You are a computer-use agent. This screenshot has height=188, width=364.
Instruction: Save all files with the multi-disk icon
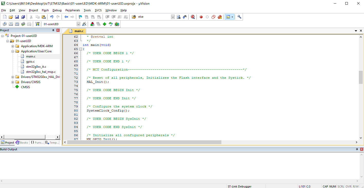[23, 17]
